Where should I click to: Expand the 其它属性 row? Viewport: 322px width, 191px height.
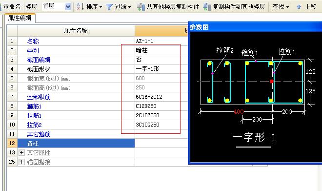(21, 152)
